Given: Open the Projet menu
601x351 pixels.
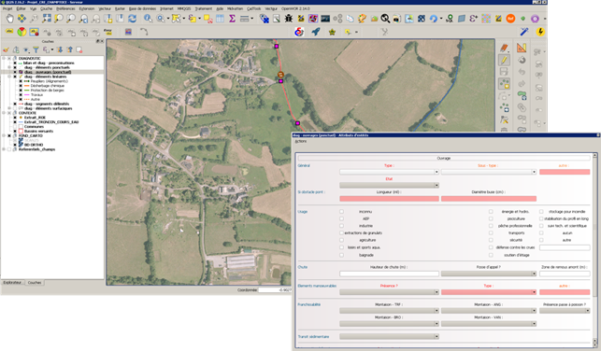Looking at the screenshot, I should [7, 8].
